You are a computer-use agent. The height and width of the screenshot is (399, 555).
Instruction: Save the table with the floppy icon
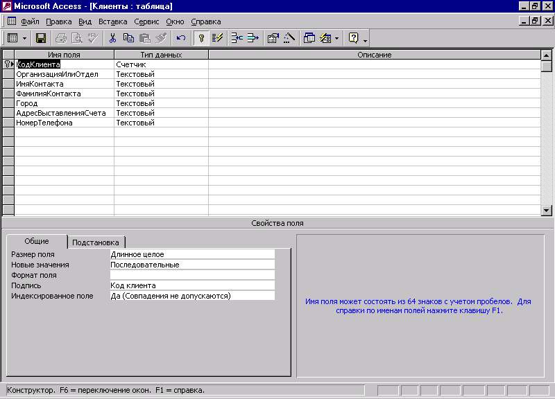pyautogui.click(x=41, y=38)
